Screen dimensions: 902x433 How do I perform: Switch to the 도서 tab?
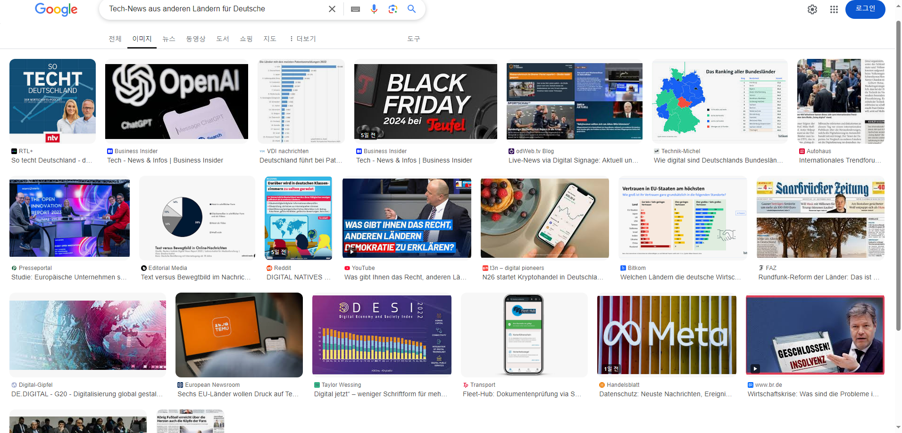point(223,39)
